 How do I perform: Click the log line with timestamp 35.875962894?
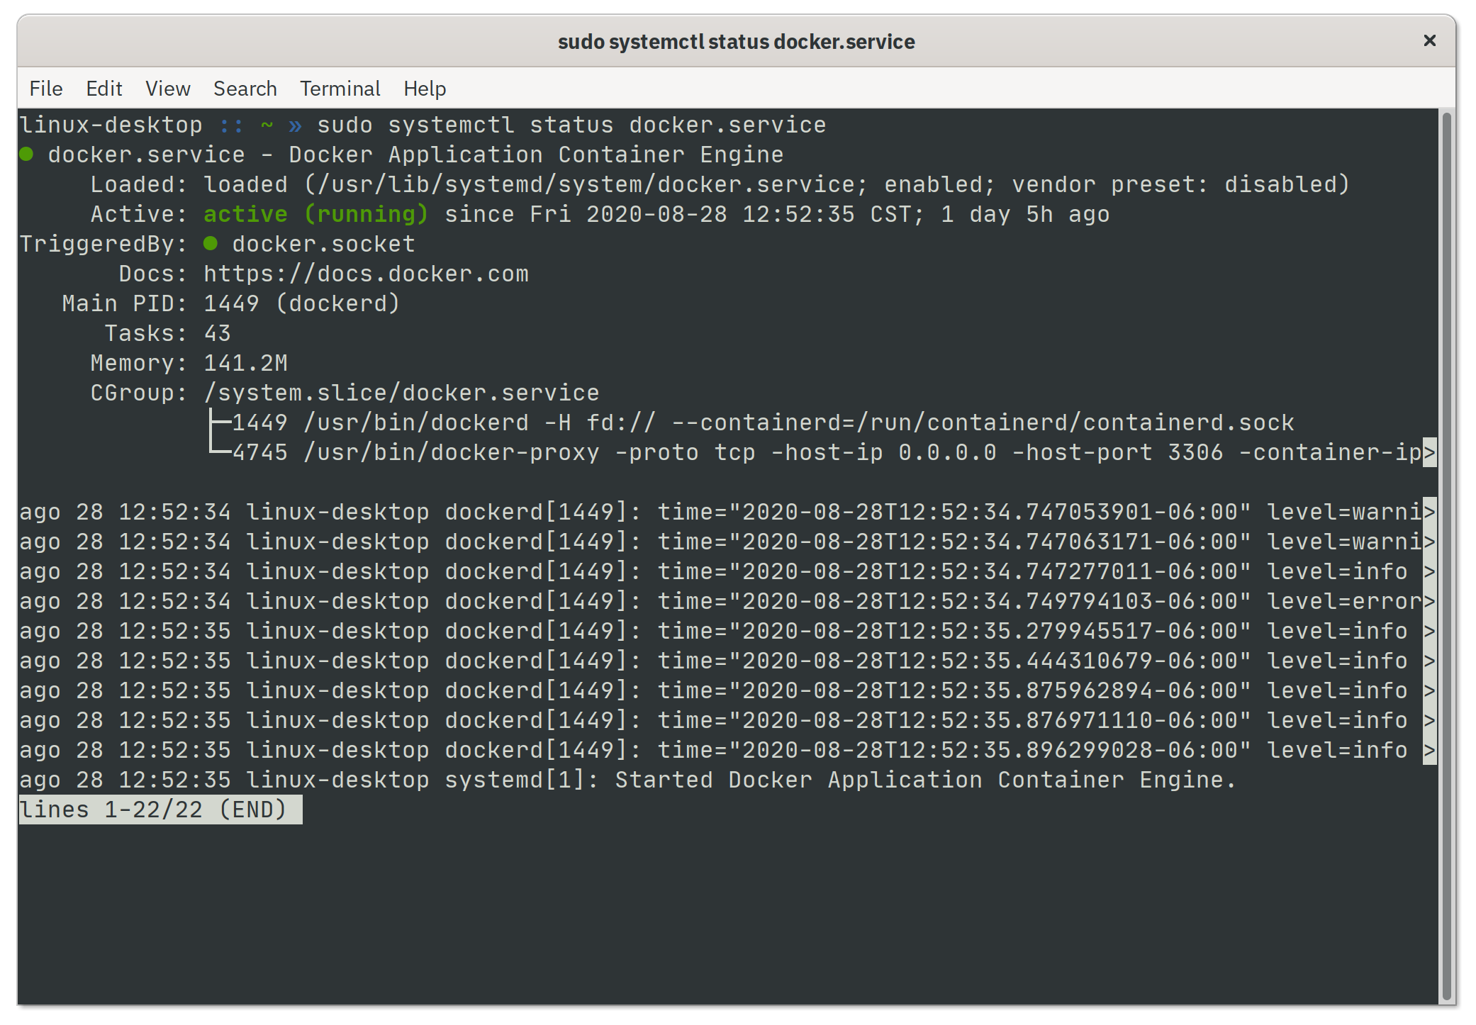point(721,690)
